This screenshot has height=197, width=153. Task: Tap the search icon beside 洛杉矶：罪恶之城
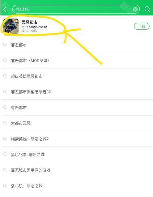(5, 186)
